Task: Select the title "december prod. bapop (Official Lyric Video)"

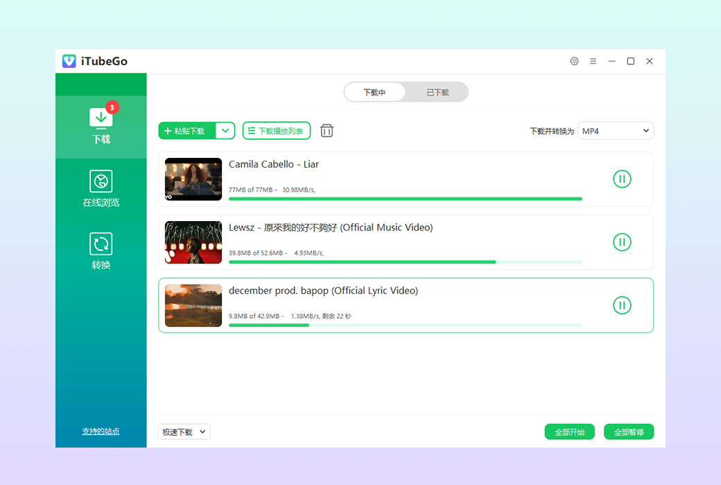Action: tap(323, 290)
